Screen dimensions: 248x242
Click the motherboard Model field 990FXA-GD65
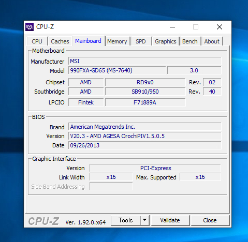pyautogui.click(x=117, y=70)
